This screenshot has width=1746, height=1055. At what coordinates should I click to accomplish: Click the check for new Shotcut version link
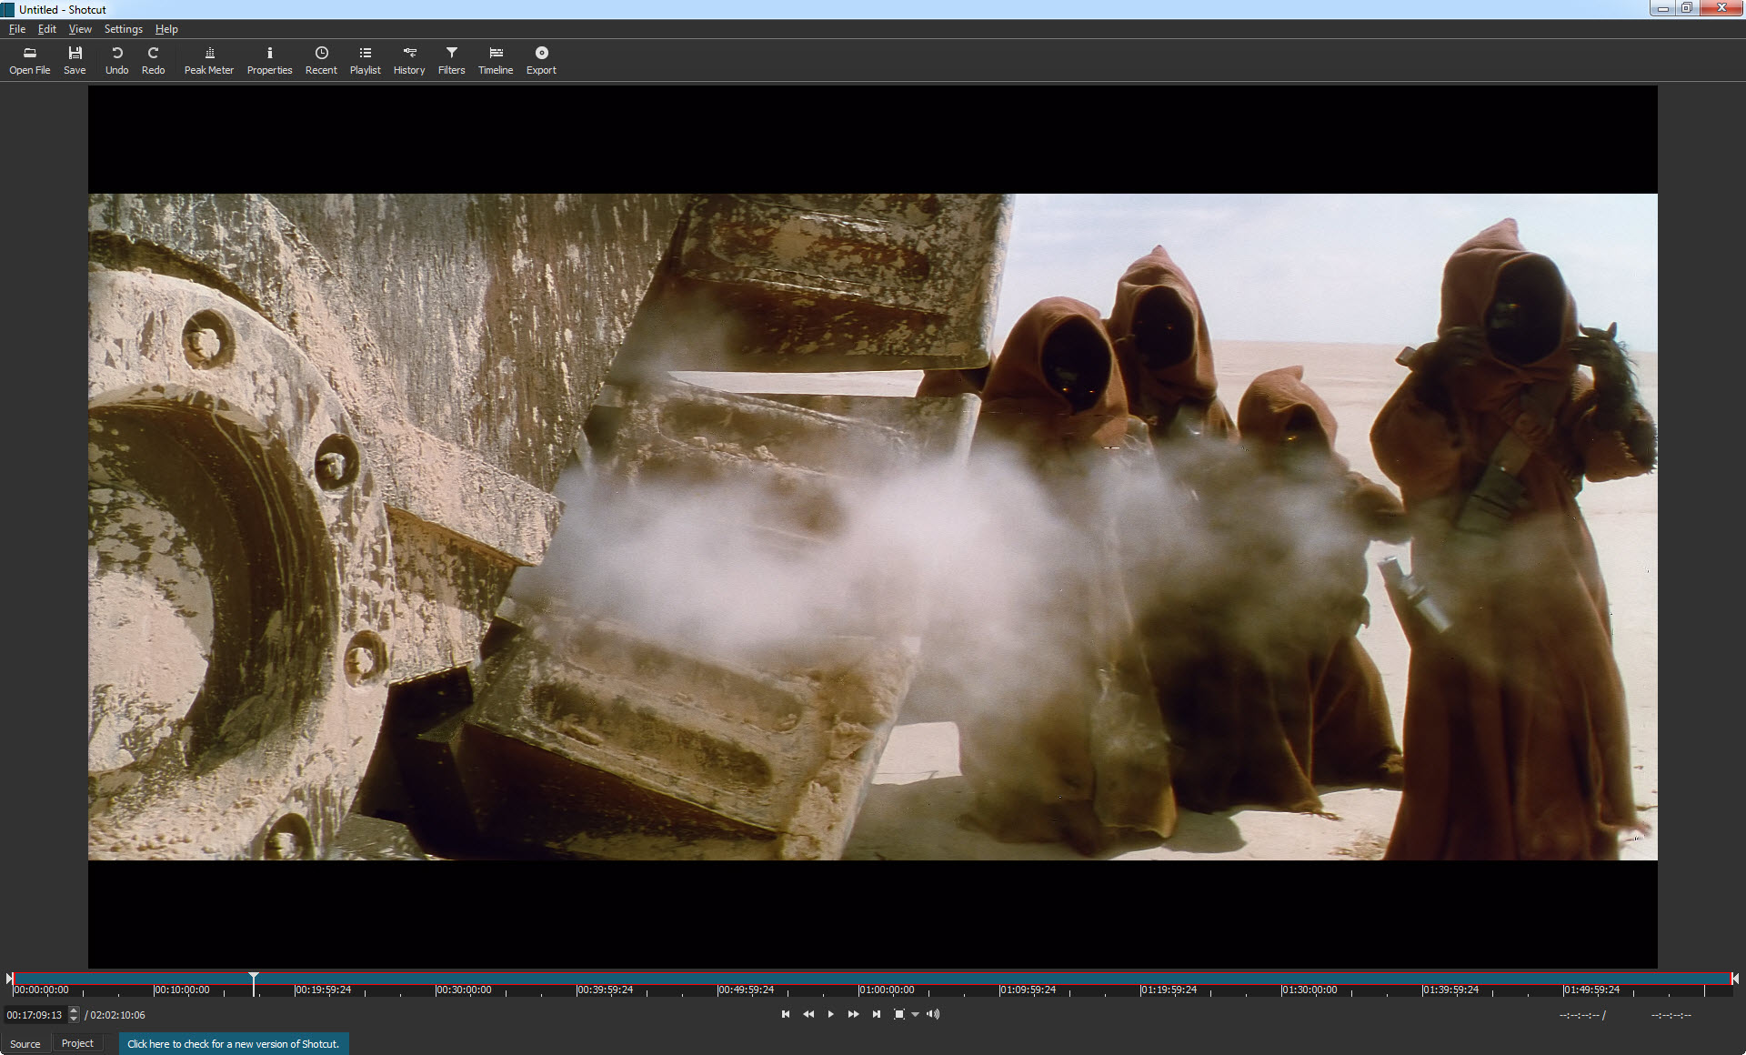(233, 1044)
